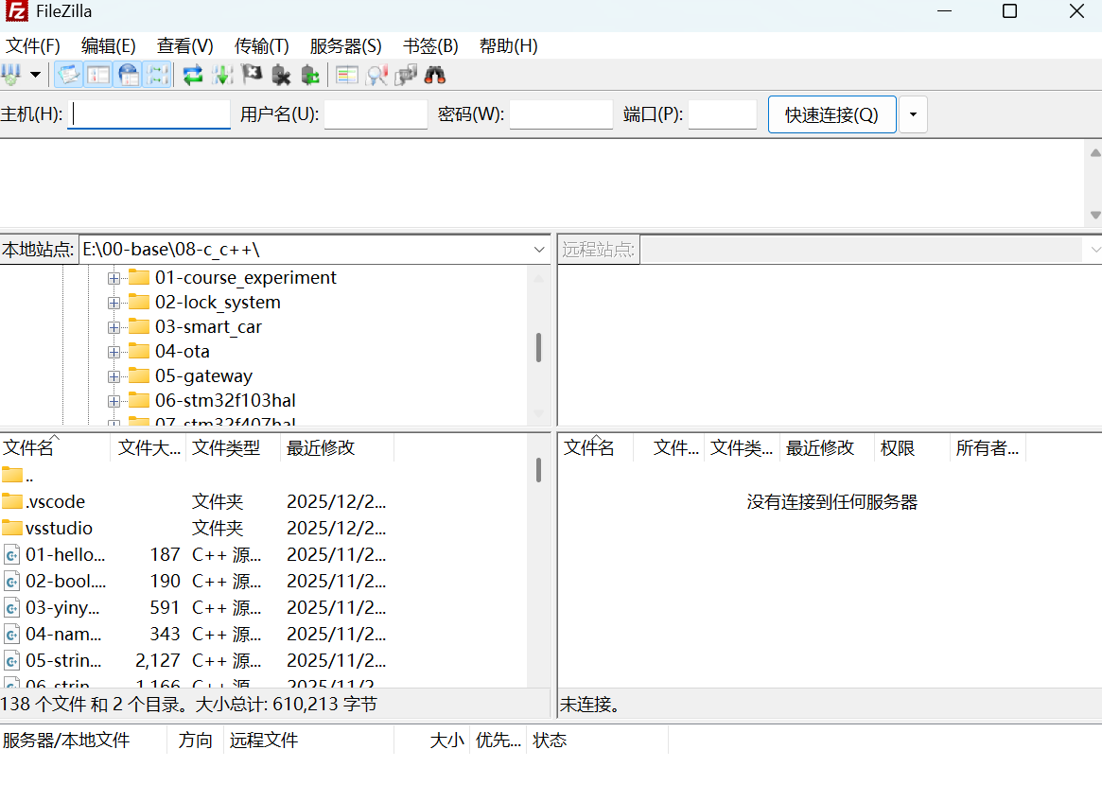Expand the 04-ota tree node
The width and height of the screenshot is (1102, 802).
[114, 352]
